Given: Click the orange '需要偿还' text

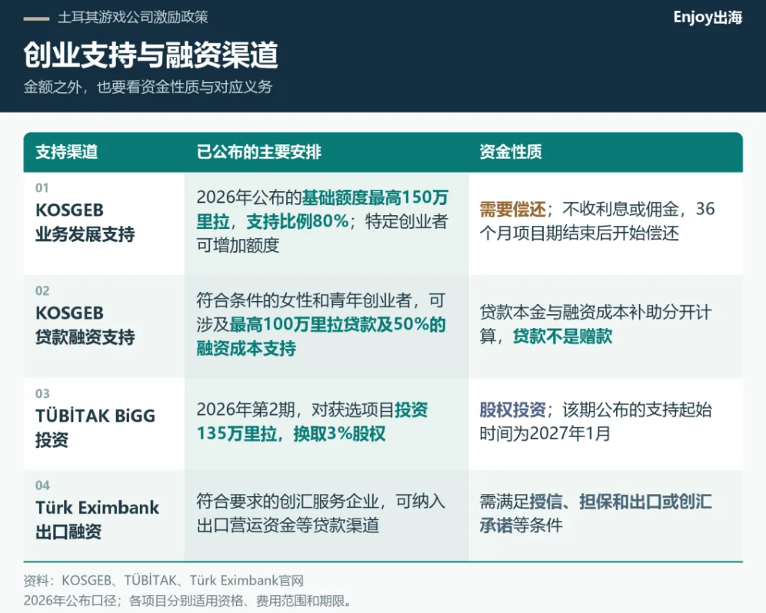Looking at the screenshot, I should coord(512,210).
